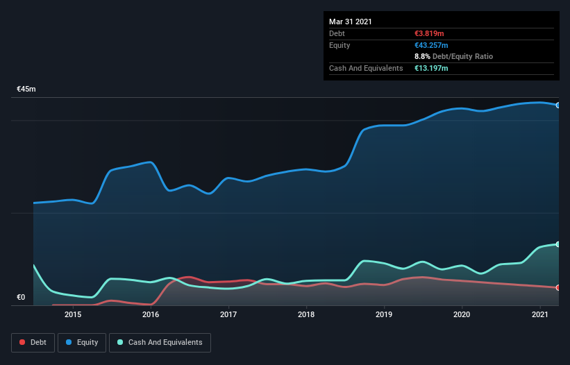Toggle the Cash And Equivalents legend button

160,343
